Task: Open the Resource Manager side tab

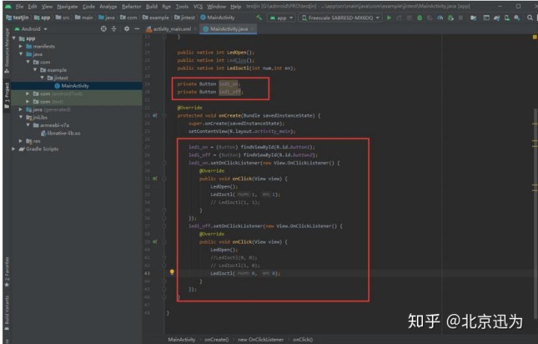Action: 7,50
